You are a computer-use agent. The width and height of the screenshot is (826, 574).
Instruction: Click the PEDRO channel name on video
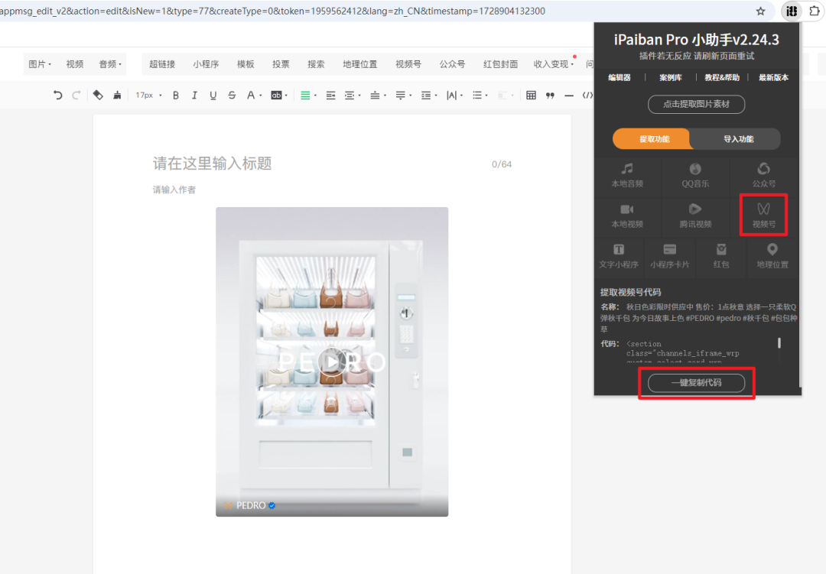(251, 505)
